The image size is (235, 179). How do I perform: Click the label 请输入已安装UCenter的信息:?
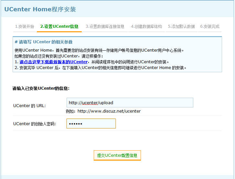click(x=41, y=88)
